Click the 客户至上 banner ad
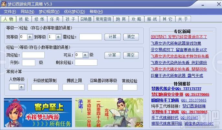 pos(38,113)
